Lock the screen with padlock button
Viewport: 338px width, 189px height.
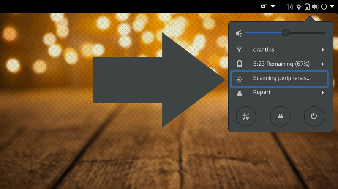[280, 117]
